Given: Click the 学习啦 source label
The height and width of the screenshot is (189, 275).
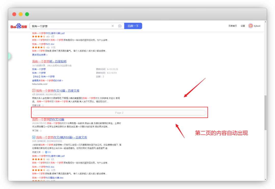Looking at the screenshot, I should 35,131.
